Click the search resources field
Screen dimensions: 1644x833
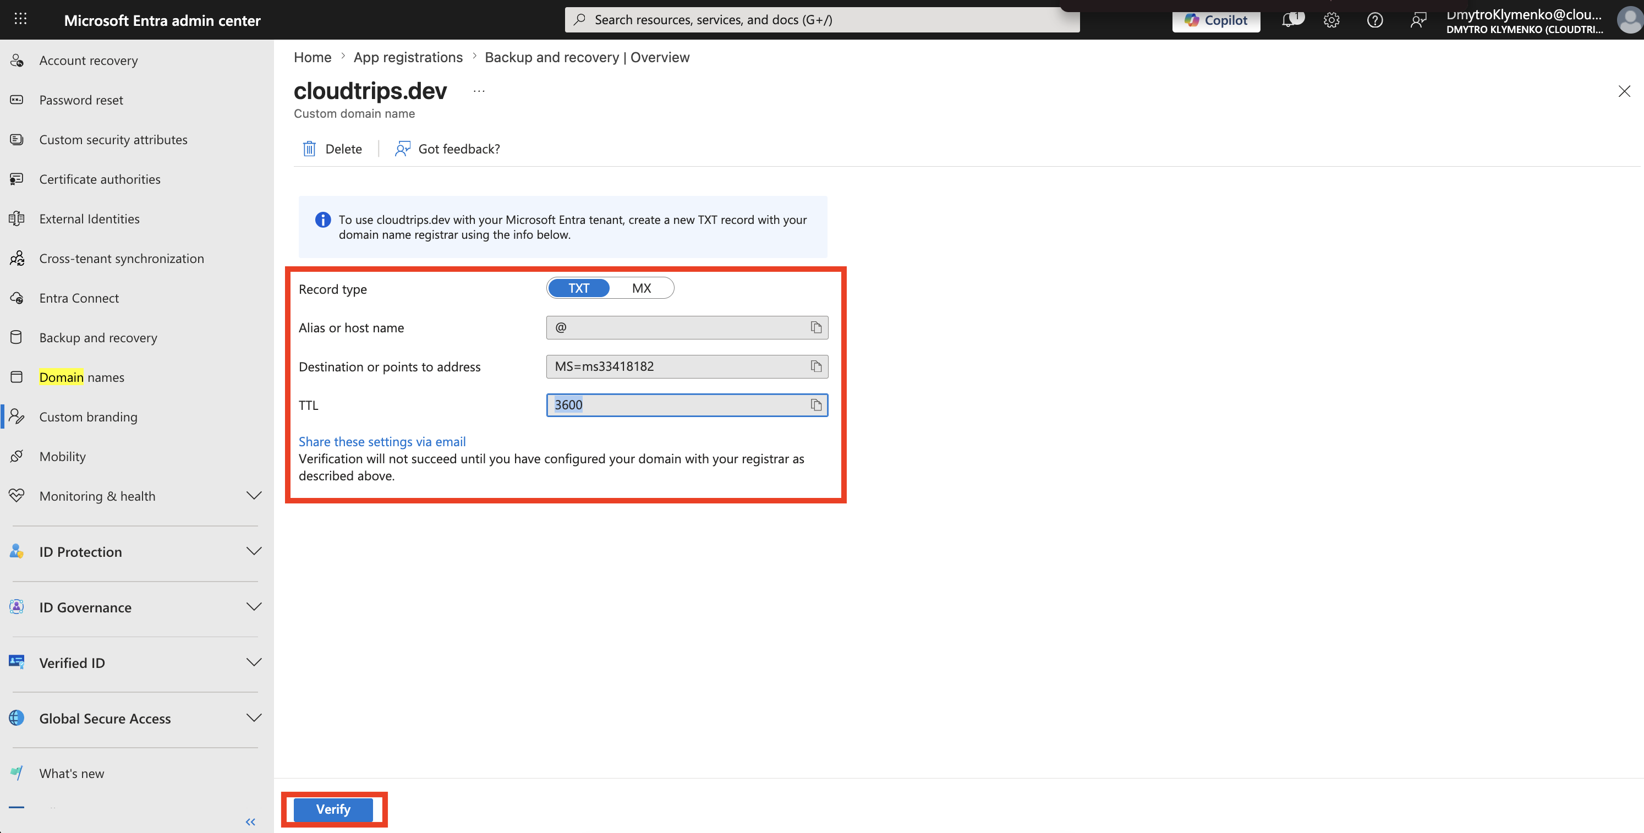822,20
